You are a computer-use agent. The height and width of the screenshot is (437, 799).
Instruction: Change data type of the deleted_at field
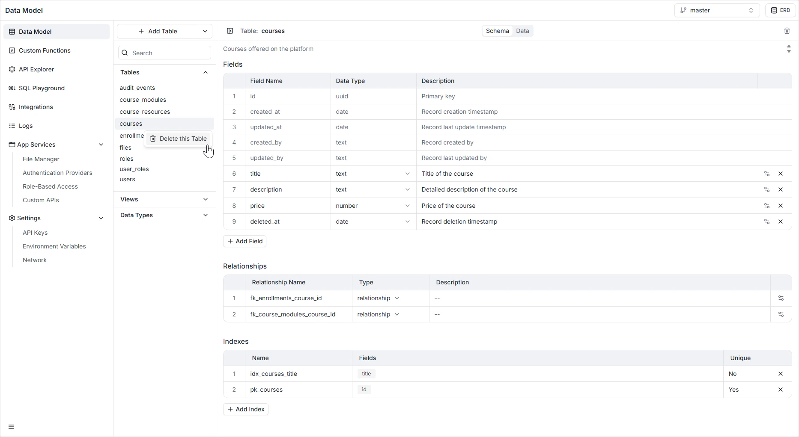click(x=373, y=221)
